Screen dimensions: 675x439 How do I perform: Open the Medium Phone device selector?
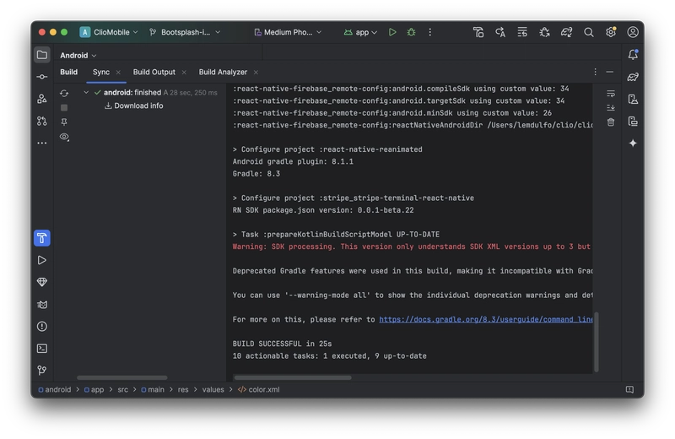pyautogui.click(x=288, y=32)
